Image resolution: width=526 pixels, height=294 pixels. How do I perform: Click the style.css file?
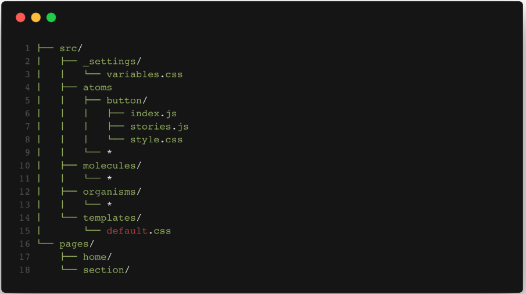[156, 139]
